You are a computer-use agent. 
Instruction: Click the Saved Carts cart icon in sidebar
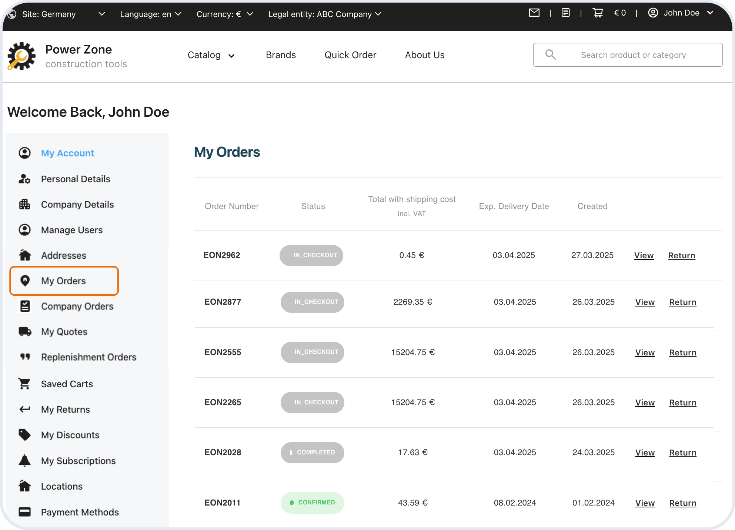tap(24, 384)
